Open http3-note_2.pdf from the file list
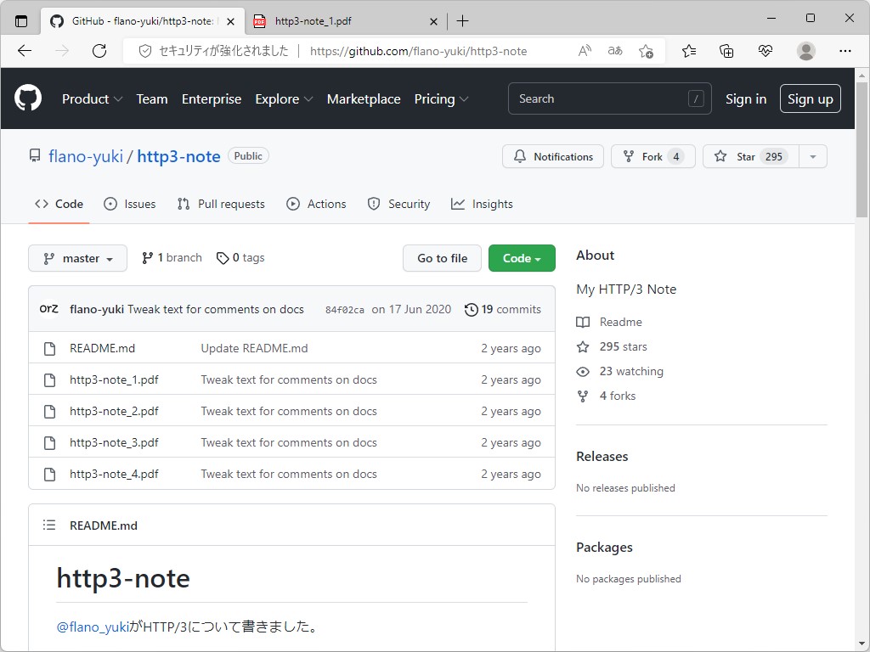Screen dimensions: 870x652 click(112, 411)
